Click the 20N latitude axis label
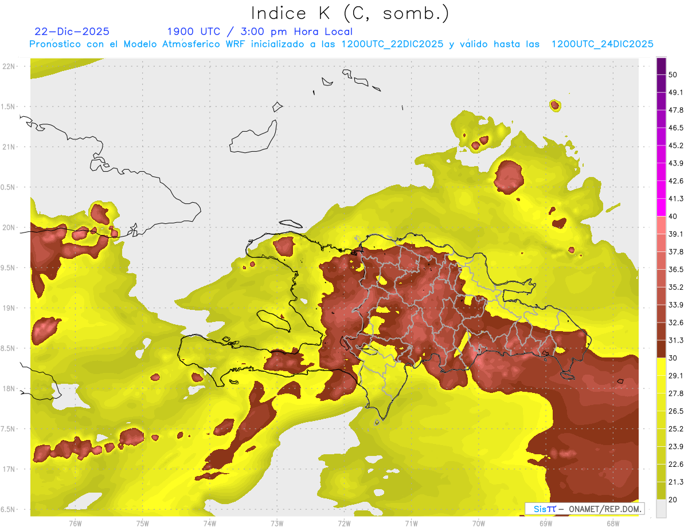Screen dimensions: 688x531 point(9,227)
